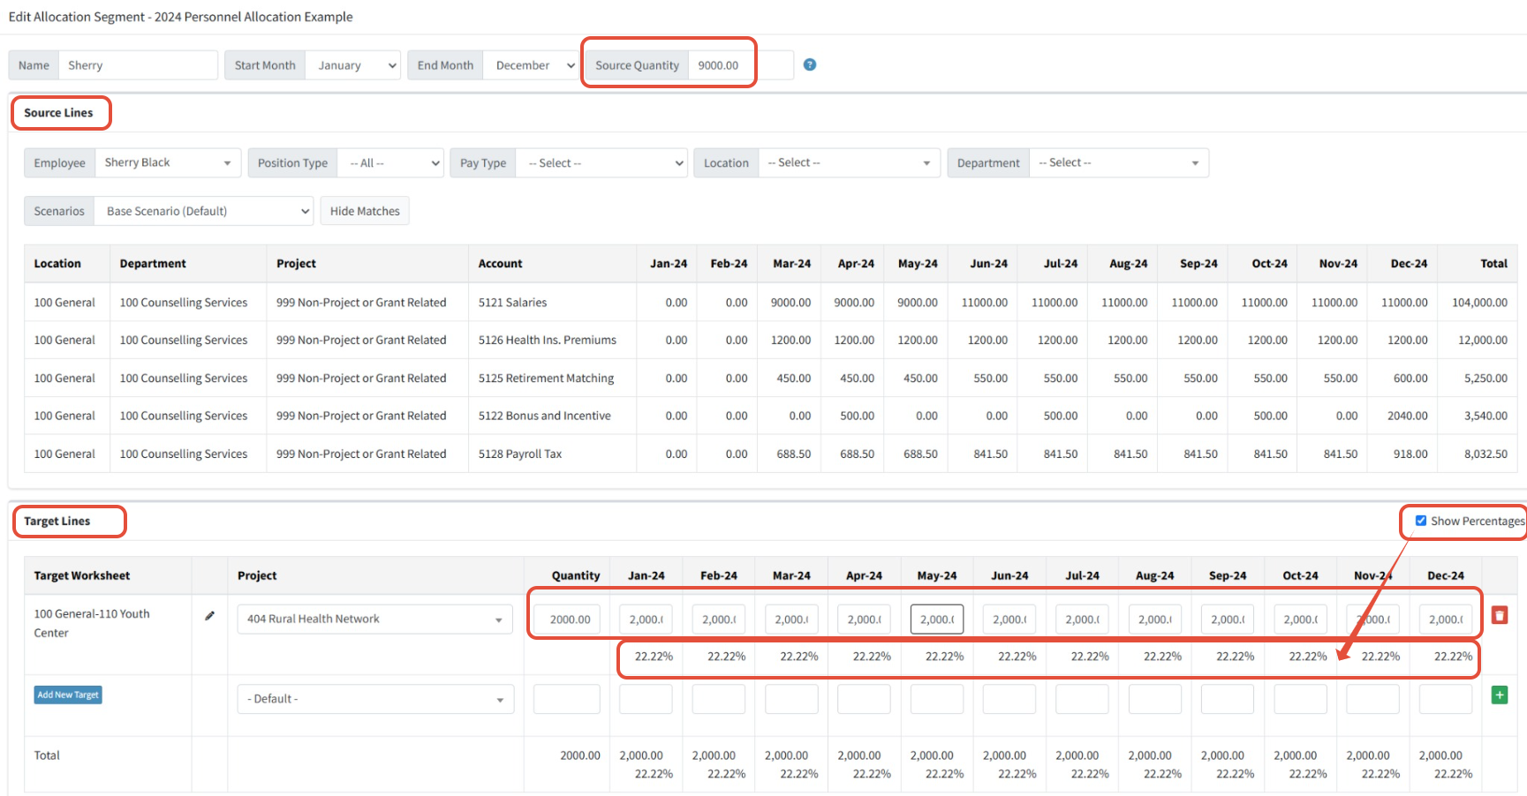Click the Aug-24 amount field in target row

click(x=1155, y=620)
